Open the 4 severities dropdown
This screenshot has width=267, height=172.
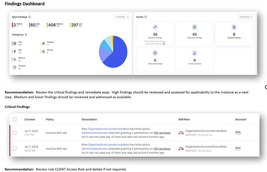122,17
